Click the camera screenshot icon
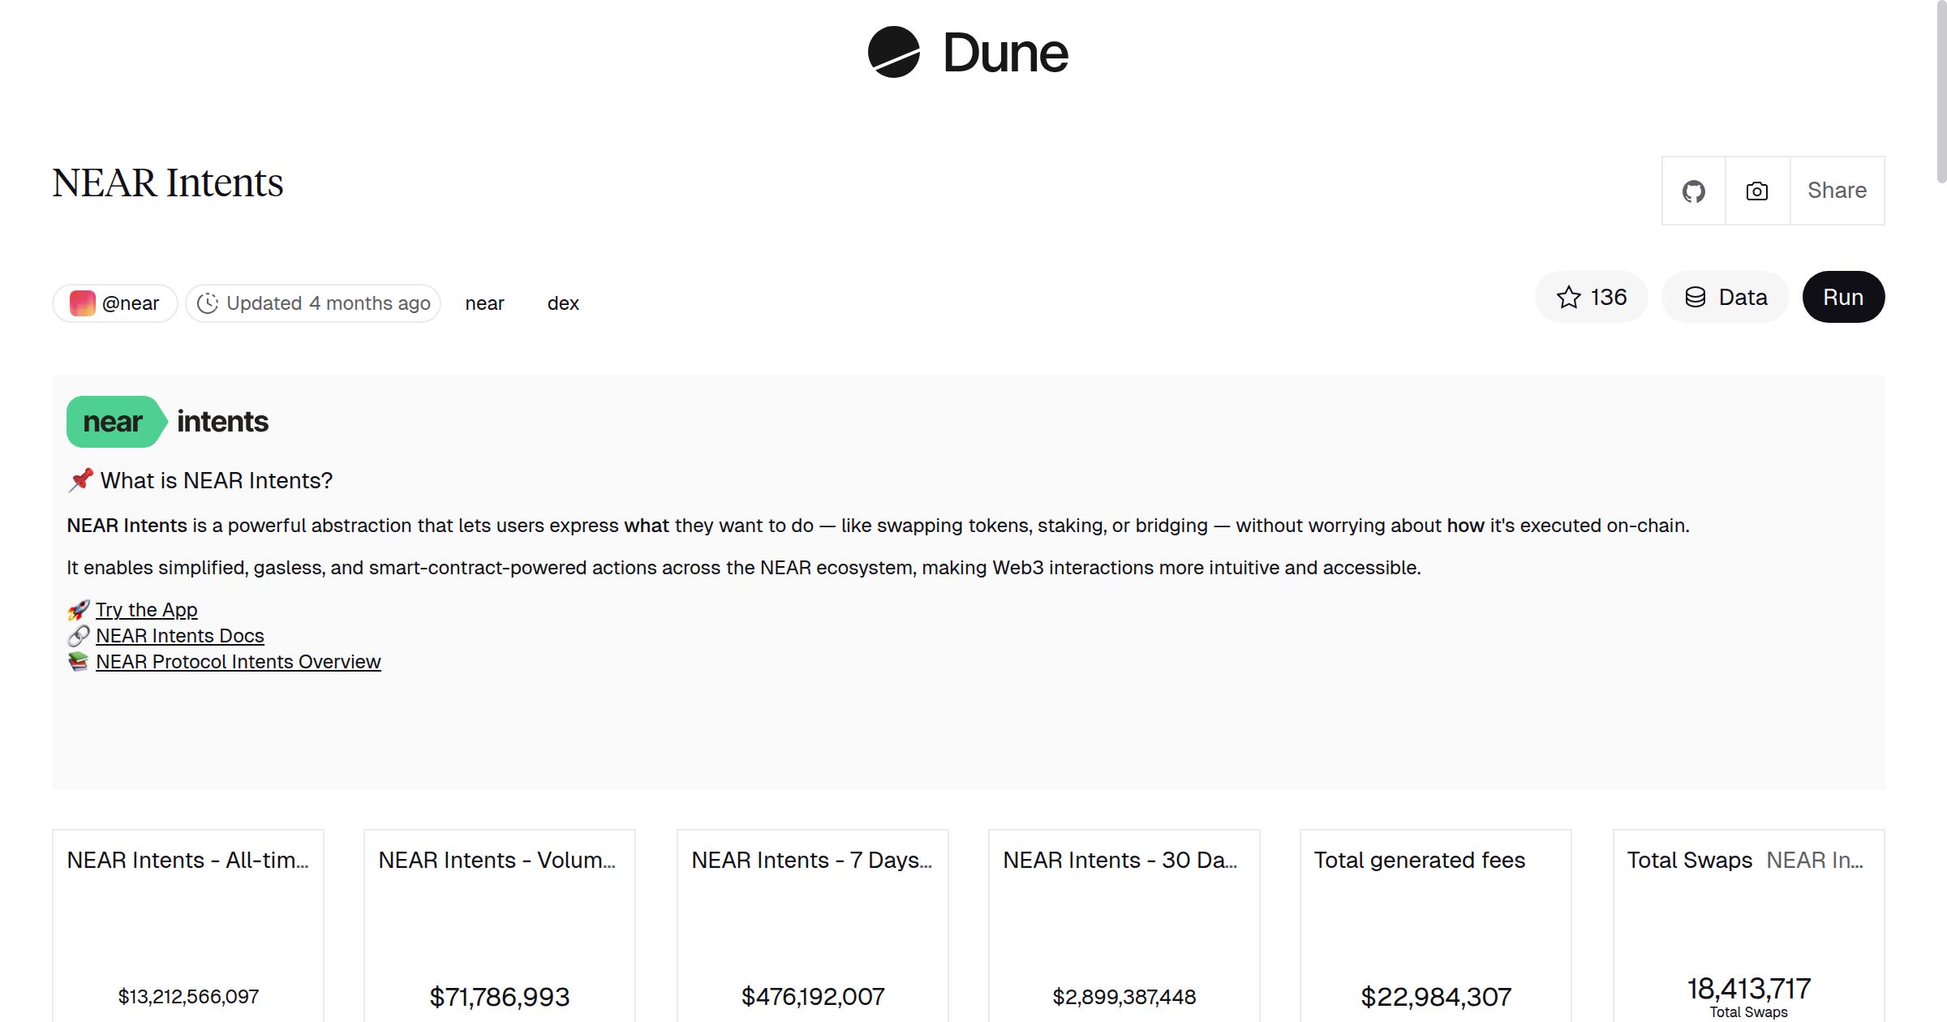This screenshot has height=1022, width=1947. pos(1757,191)
